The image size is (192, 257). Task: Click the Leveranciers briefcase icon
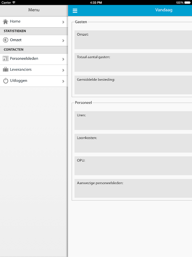click(x=5, y=69)
